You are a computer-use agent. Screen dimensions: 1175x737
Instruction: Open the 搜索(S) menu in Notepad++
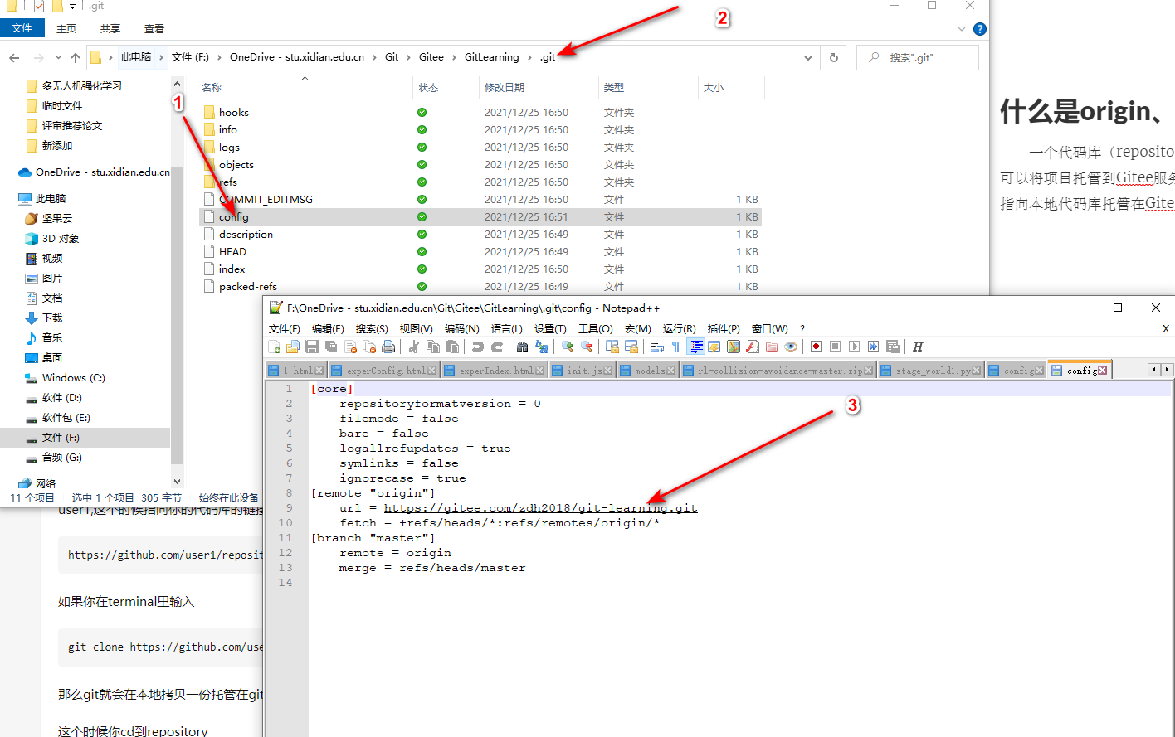pos(372,329)
